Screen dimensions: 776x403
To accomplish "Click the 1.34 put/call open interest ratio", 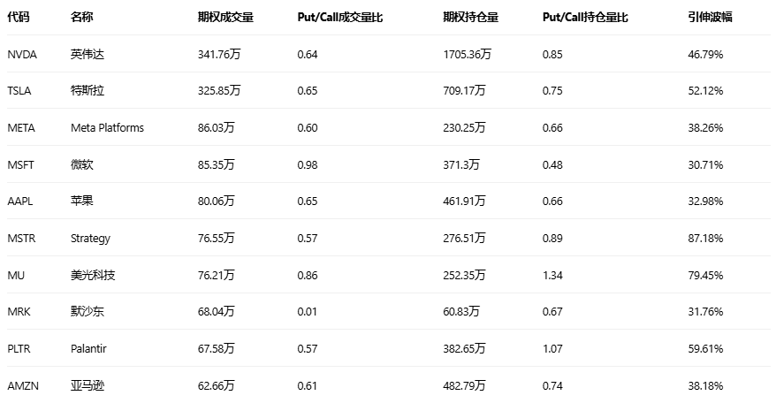I will (552, 276).
